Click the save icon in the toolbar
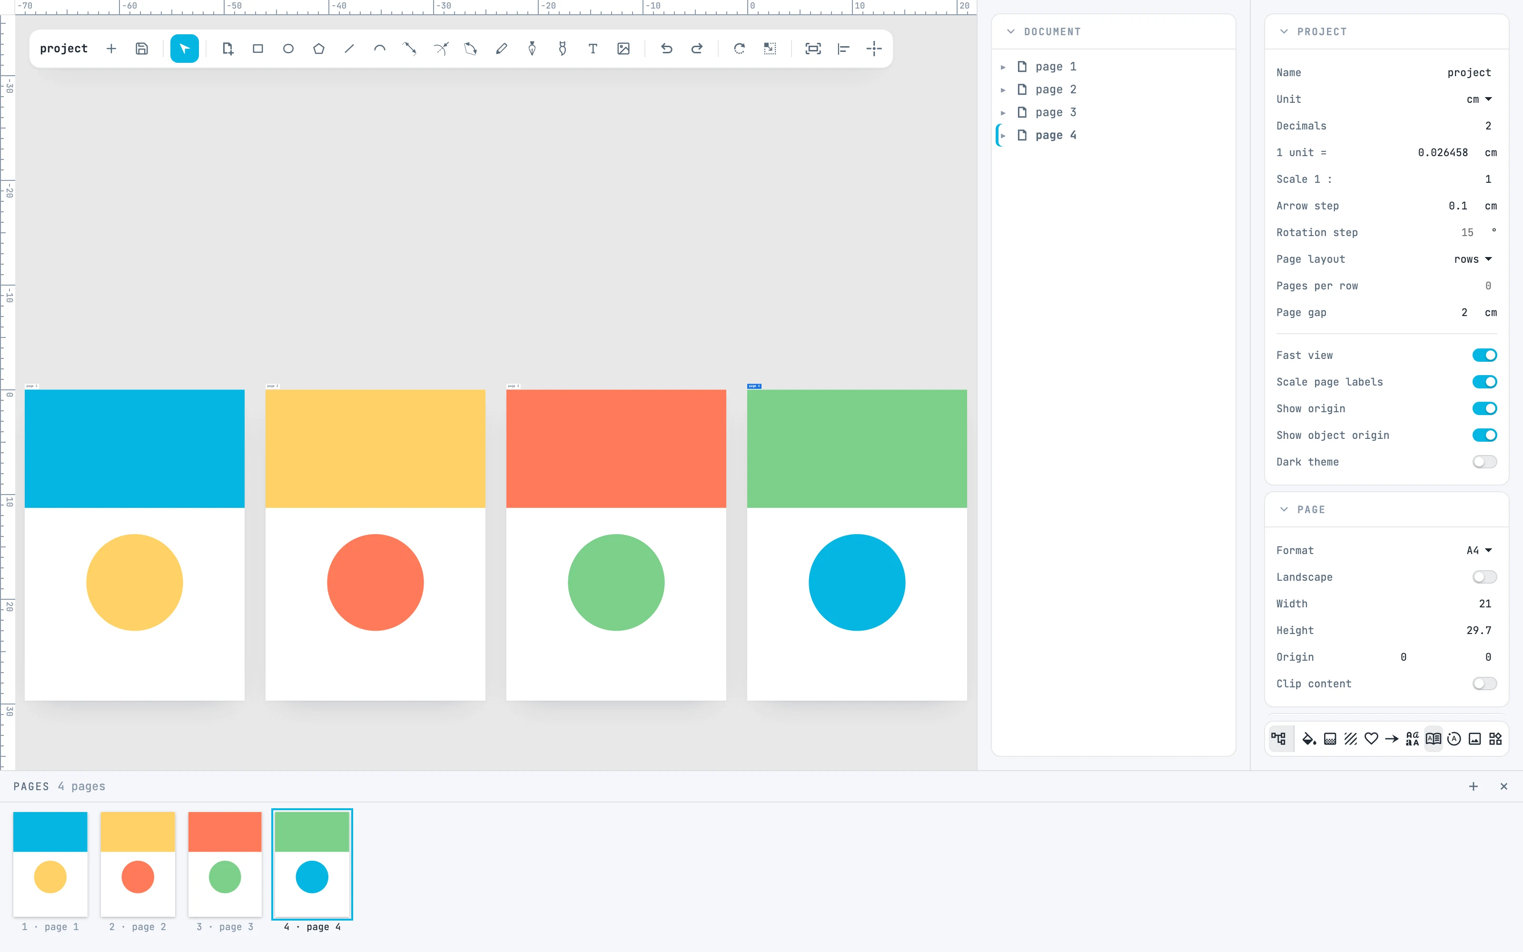Image resolution: width=1523 pixels, height=952 pixels. coord(142,49)
